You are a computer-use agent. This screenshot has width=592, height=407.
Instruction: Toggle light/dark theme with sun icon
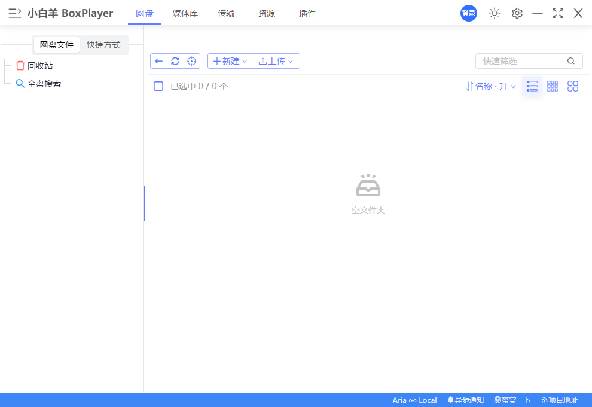(x=494, y=13)
